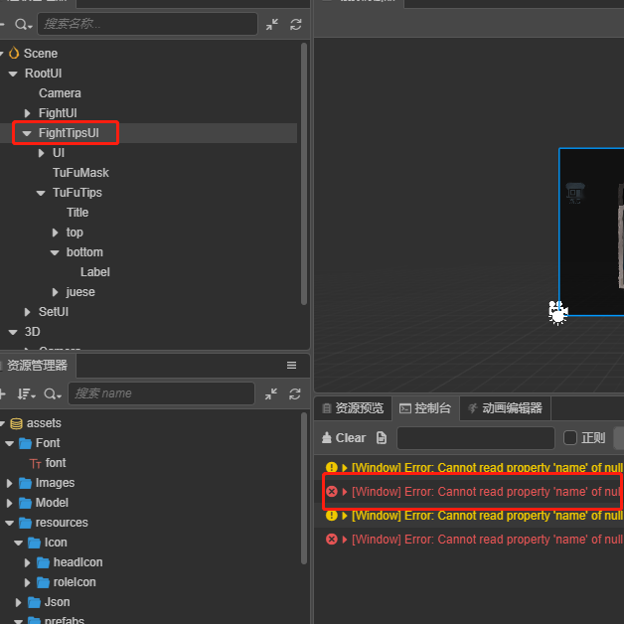
Task: Open the asset sort order dropdown
Action: tap(26, 394)
